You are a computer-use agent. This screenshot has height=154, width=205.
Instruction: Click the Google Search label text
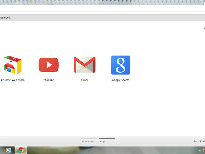click(120, 80)
